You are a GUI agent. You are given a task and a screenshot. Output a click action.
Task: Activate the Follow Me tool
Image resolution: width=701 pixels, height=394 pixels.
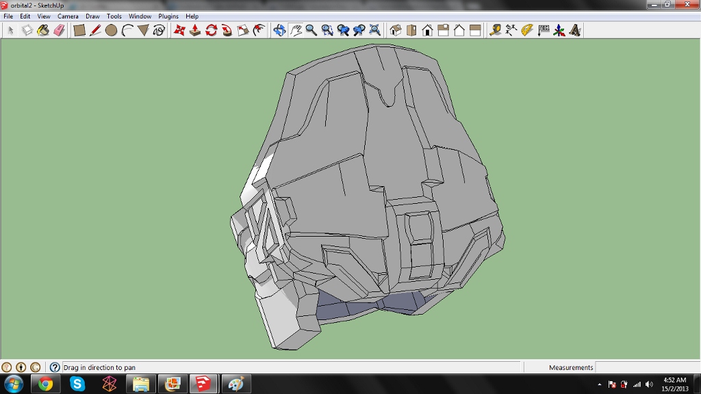click(227, 30)
